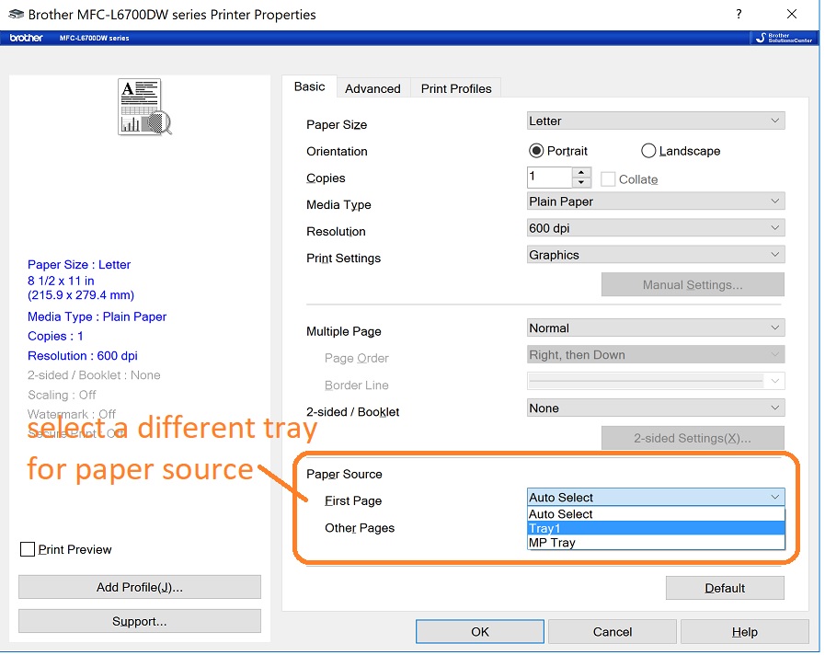Decrease copies with the down arrow
This screenshot has height=655, width=825.
pos(581,182)
